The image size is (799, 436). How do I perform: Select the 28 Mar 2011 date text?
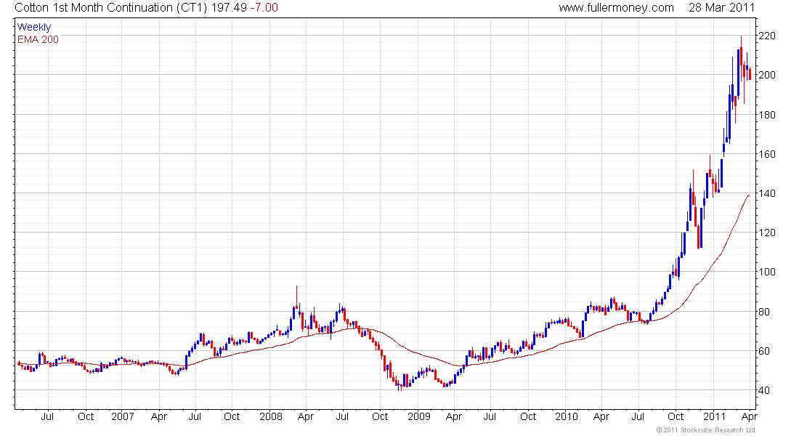coord(721,8)
